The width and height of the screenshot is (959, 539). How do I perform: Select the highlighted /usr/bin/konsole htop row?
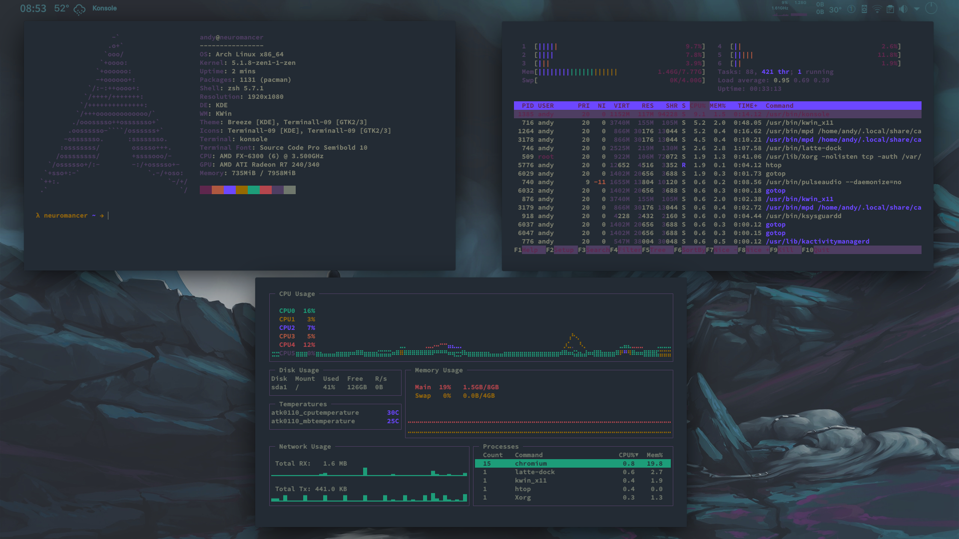(718, 114)
